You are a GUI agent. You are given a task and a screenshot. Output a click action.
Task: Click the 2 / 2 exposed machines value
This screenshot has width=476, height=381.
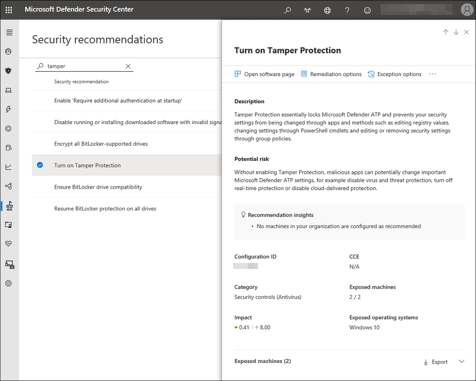tap(355, 297)
